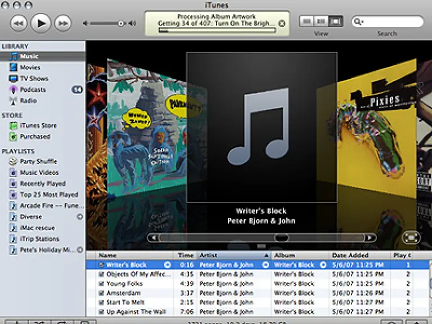This screenshot has height=324, width=432.
Task: Click the Play button
Action: point(40,23)
